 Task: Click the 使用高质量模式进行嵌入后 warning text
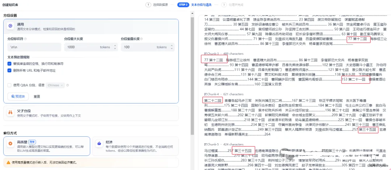(x=45, y=162)
